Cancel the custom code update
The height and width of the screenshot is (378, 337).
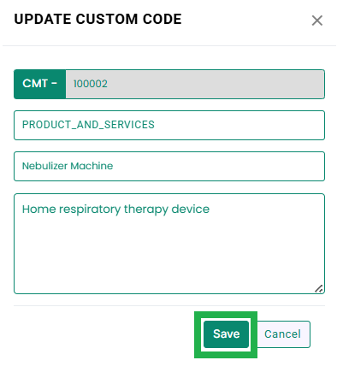click(282, 334)
